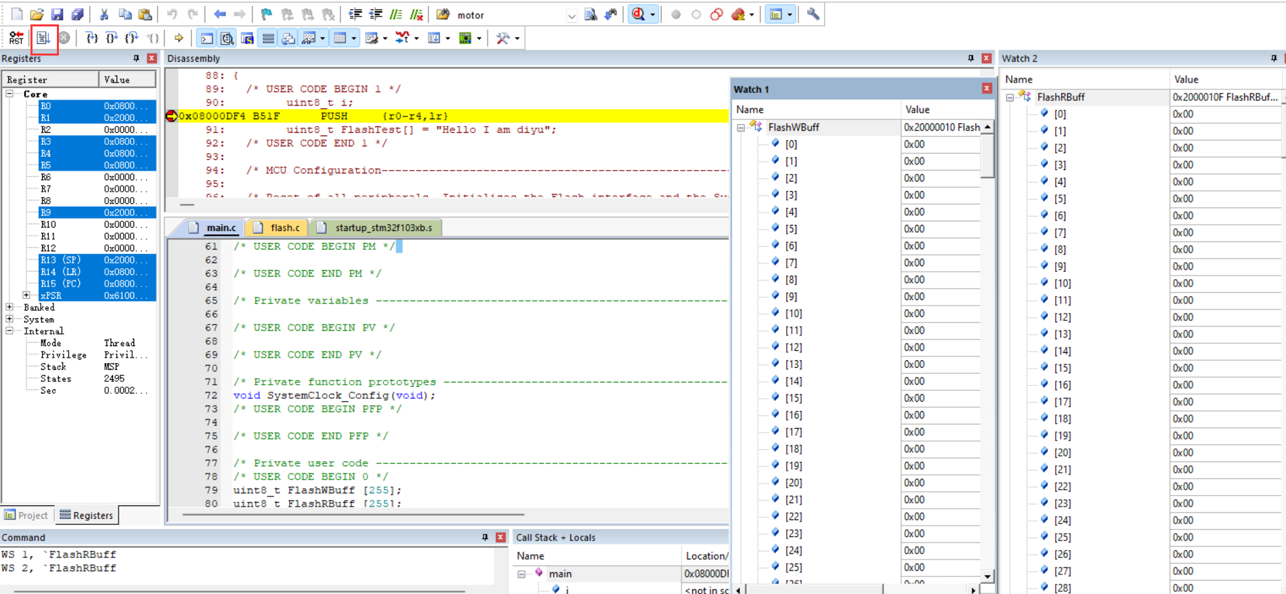1286x594 pixels.
Task: Open Memory Windows dropdown arrow
Action: click(353, 38)
